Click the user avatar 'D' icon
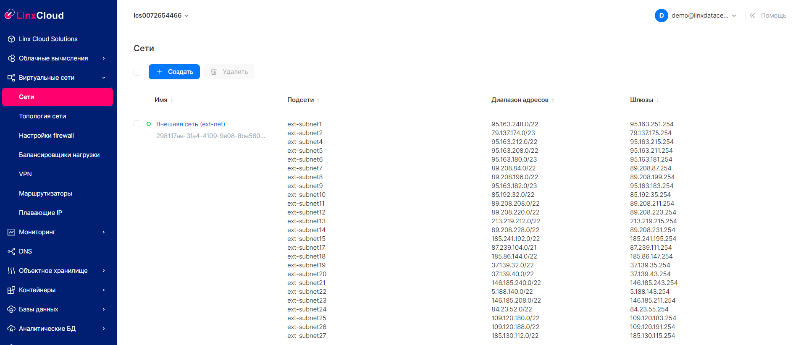The height and width of the screenshot is (345, 793). (x=661, y=16)
